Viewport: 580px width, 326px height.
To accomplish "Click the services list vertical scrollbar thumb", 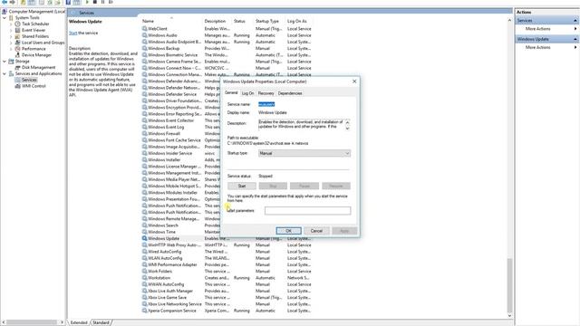I will pyautogui.click(x=509, y=285).
